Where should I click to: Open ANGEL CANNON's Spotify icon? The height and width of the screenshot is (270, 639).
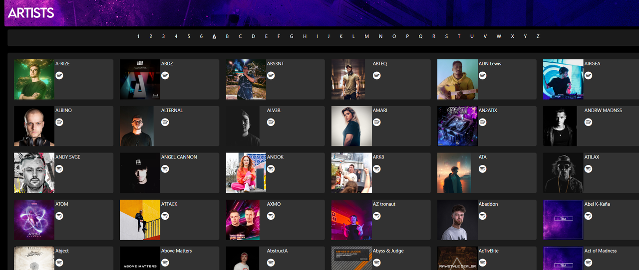[165, 169]
